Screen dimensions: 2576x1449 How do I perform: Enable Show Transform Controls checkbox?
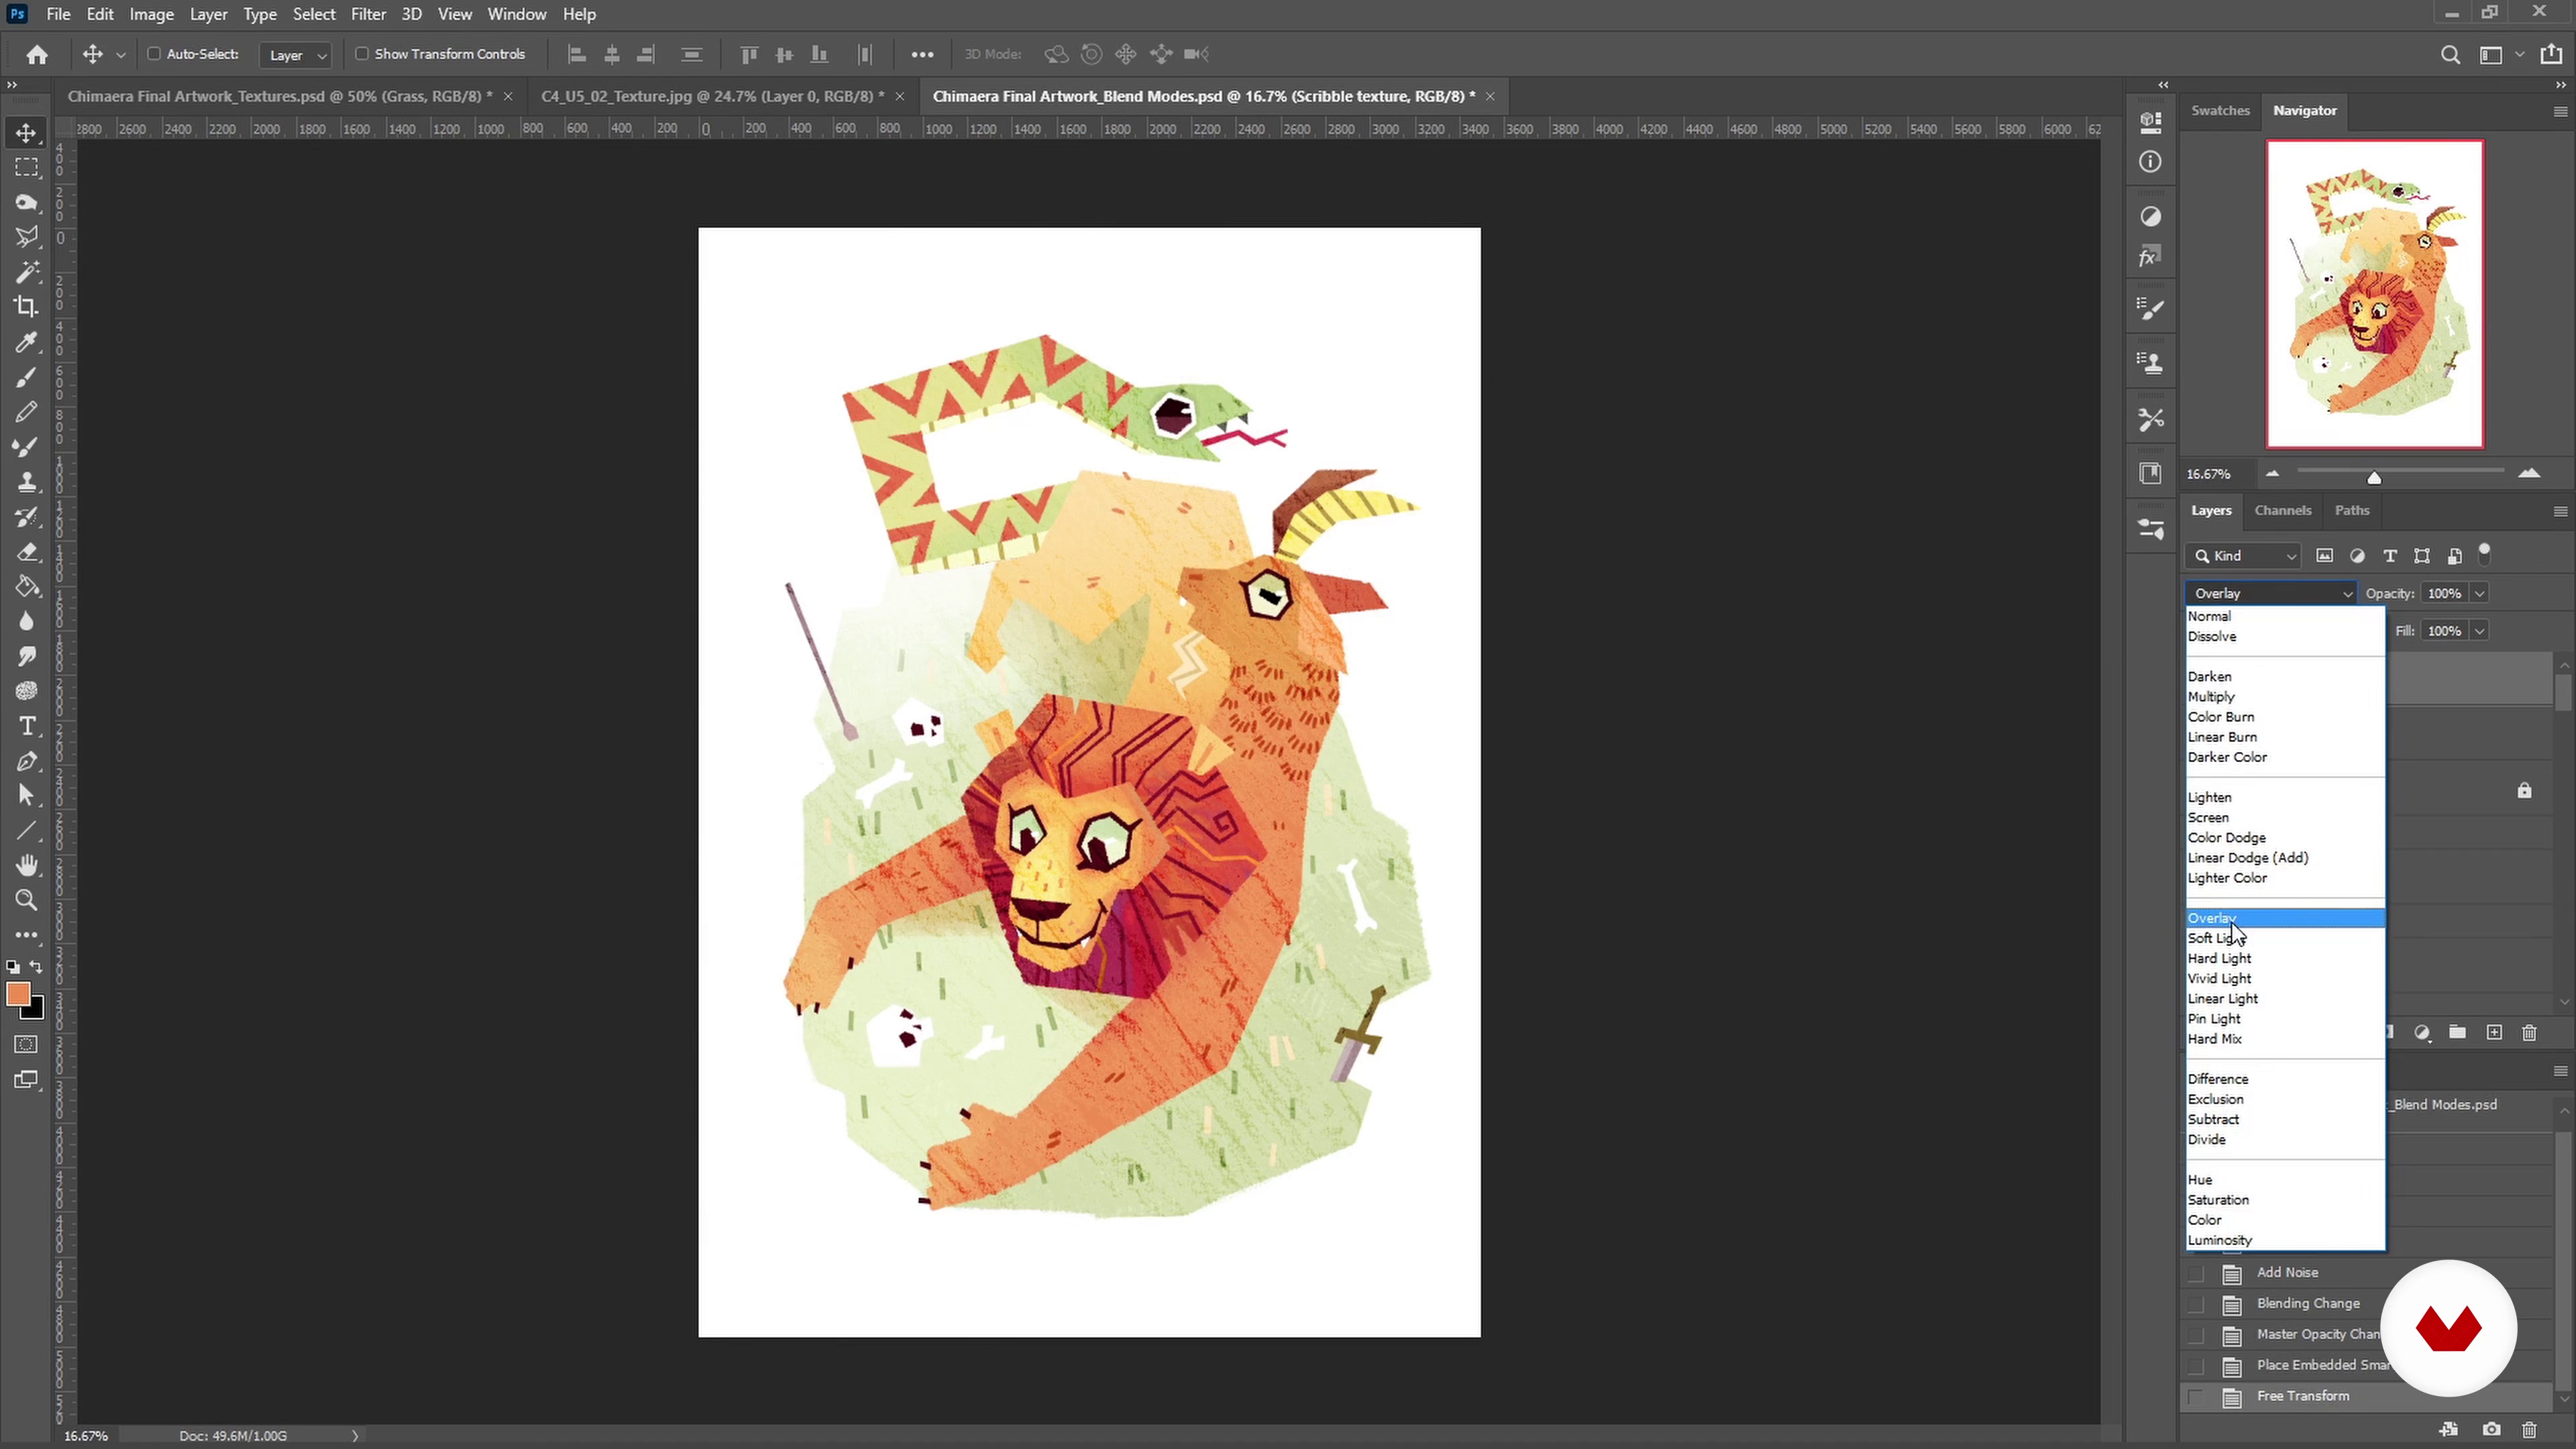click(362, 54)
